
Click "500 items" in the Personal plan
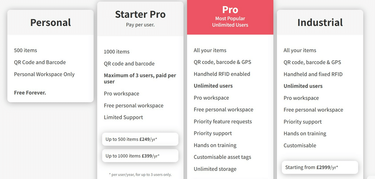click(x=26, y=50)
